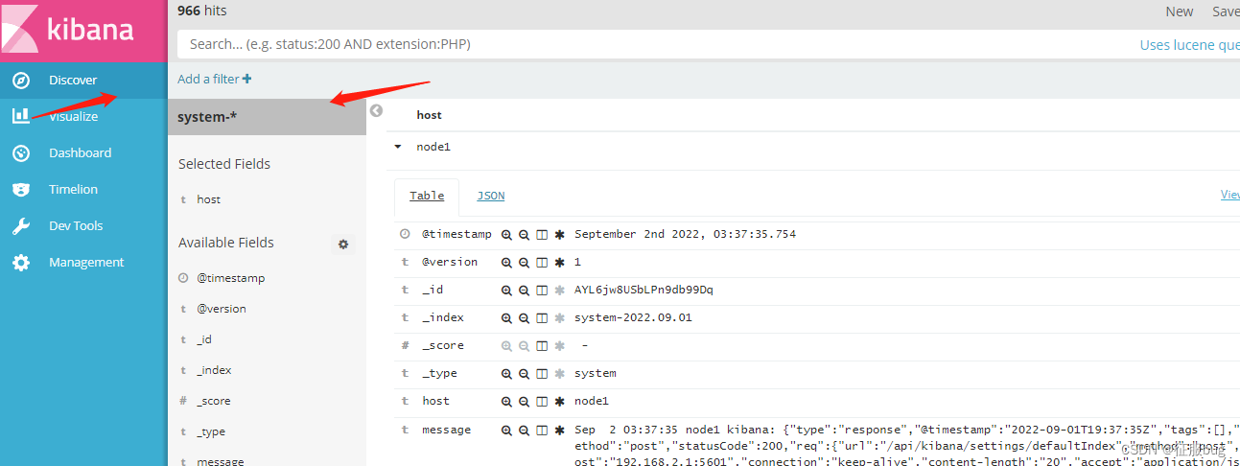This screenshot has height=466, width=1240.
Task: Filter for value in _index row
Action: tap(506, 317)
